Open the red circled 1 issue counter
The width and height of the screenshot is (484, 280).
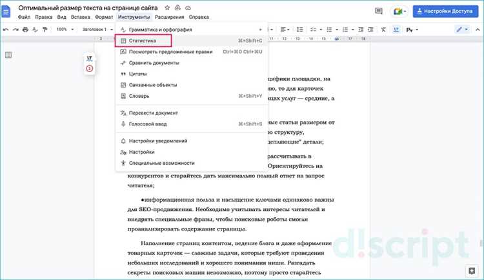pos(90,68)
